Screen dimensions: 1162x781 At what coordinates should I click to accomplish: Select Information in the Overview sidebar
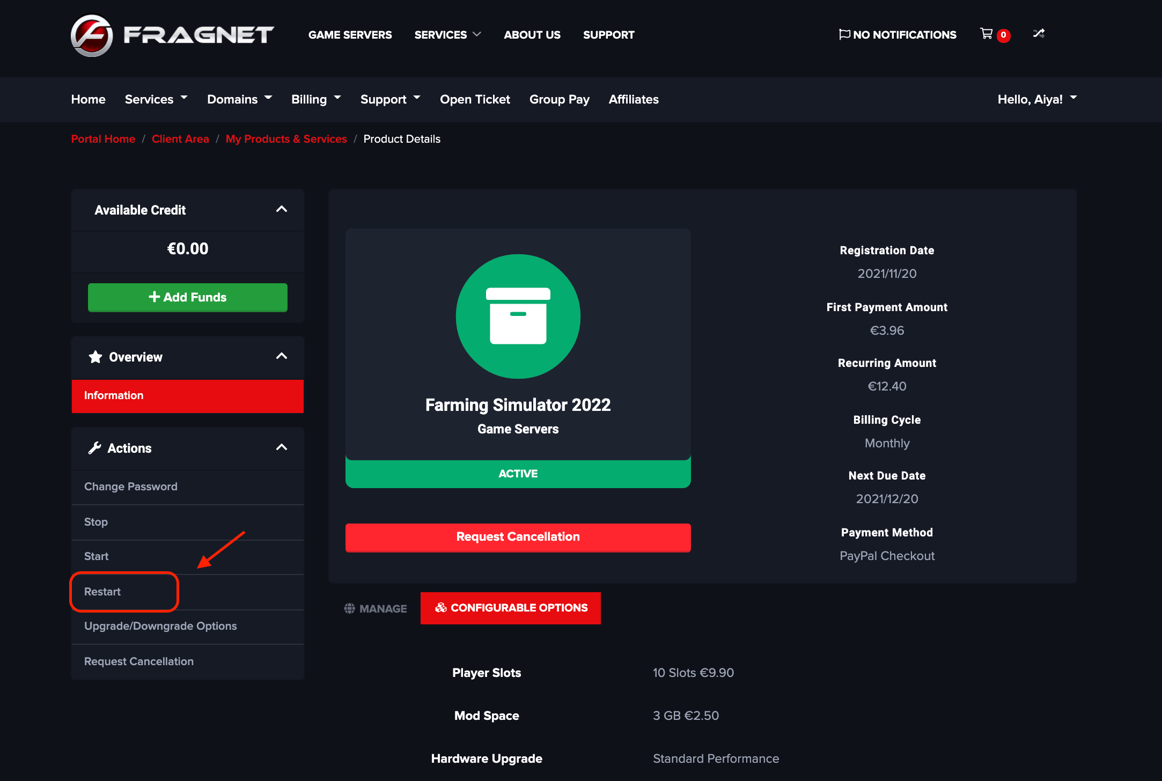[188, 396]
